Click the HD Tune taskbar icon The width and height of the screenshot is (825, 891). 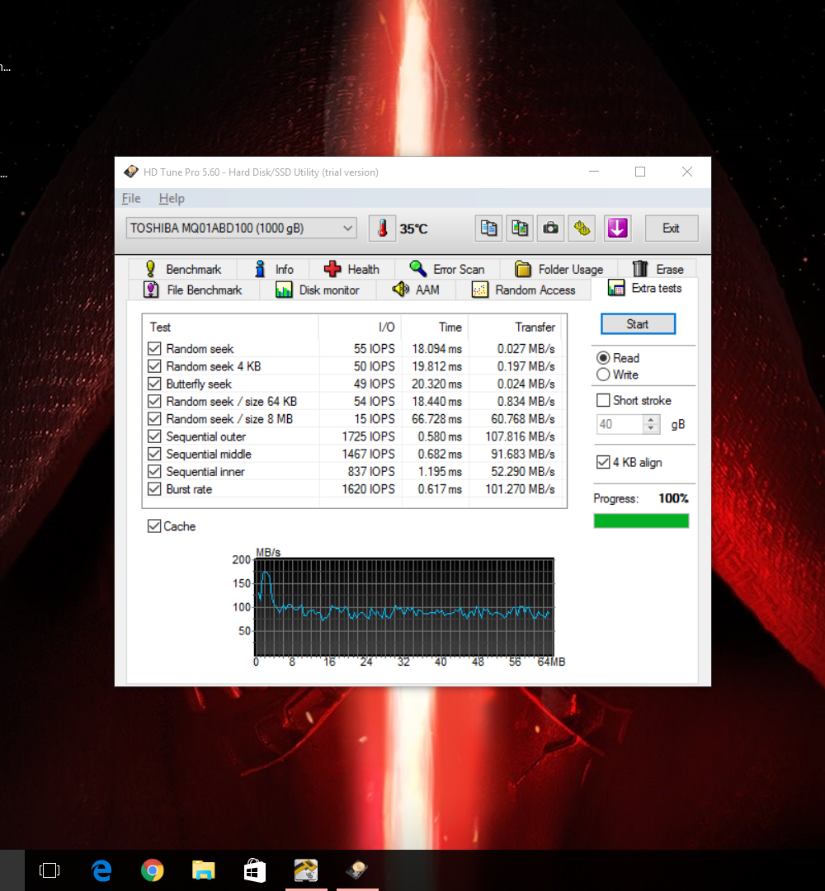(x=357, y=870)
